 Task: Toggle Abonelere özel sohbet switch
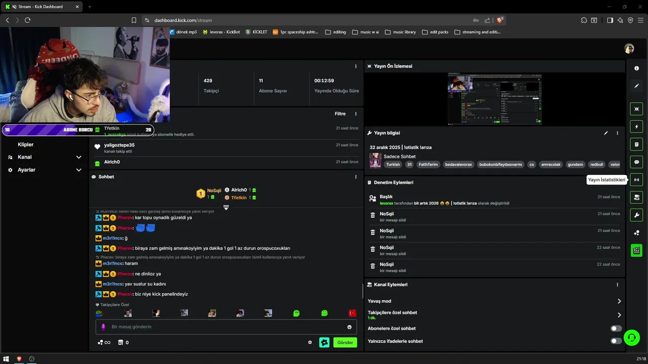click(616, 329)
